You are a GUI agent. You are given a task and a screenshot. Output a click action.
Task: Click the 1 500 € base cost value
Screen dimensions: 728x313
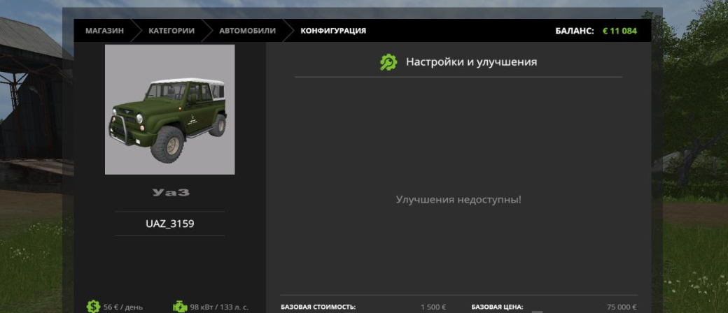point(433,307)
